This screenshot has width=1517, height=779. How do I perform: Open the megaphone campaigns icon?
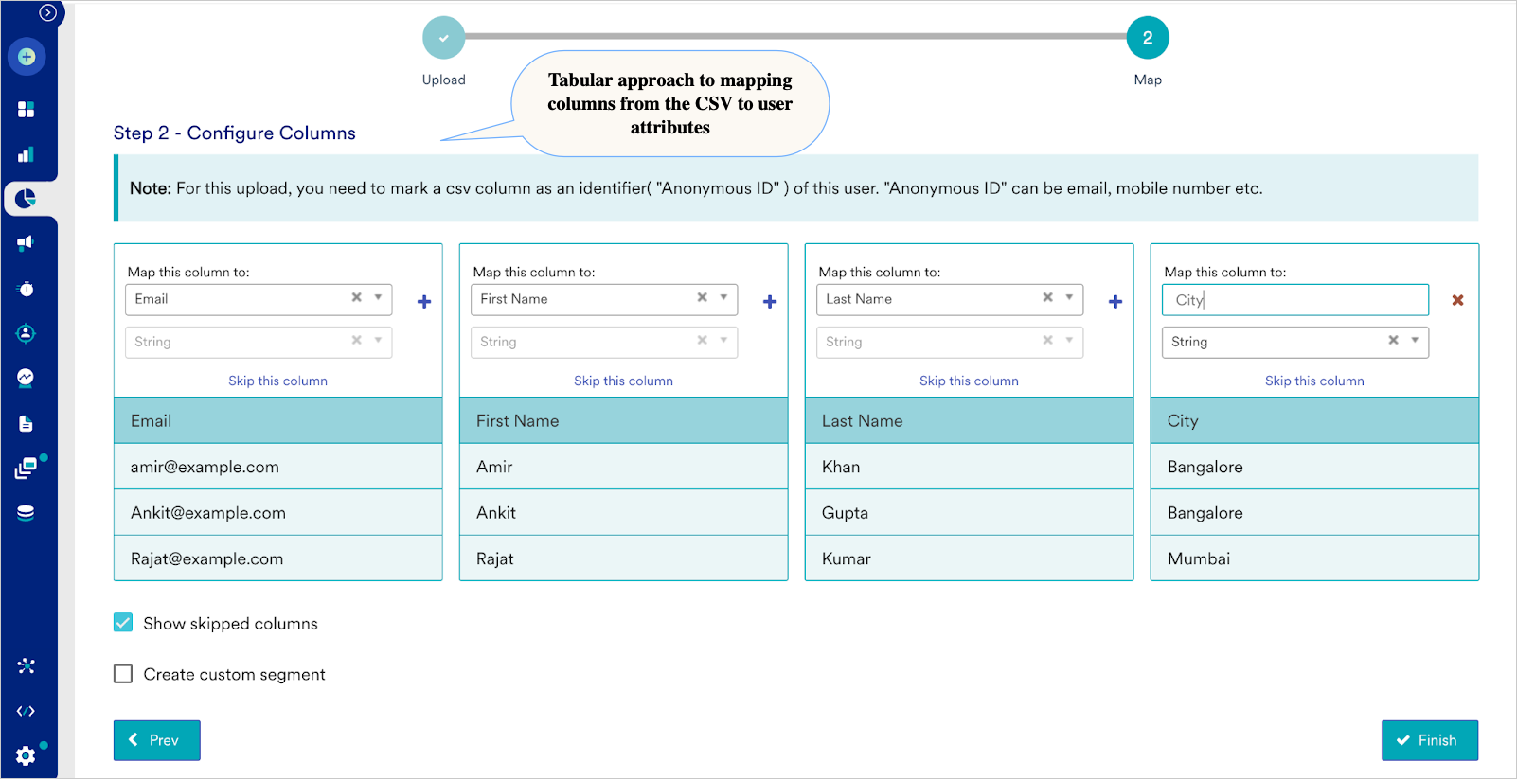pos(26,243)
